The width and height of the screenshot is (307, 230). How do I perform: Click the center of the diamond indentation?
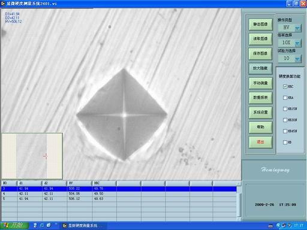[x=125, y=115]
